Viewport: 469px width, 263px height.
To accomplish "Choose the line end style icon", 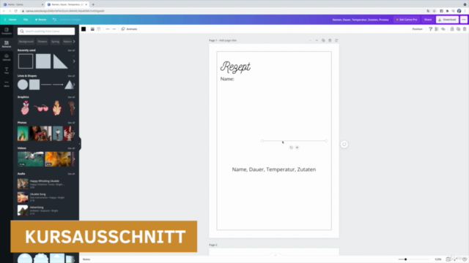I will tap(114, 29).
